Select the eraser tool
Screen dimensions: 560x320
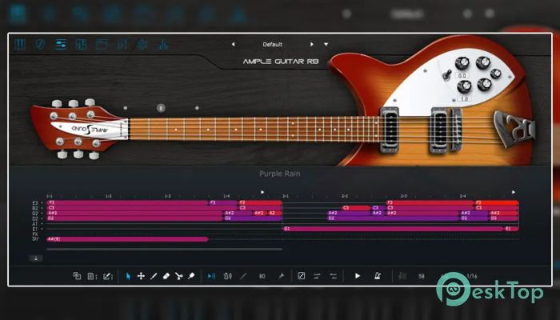[x=166, y=276]
